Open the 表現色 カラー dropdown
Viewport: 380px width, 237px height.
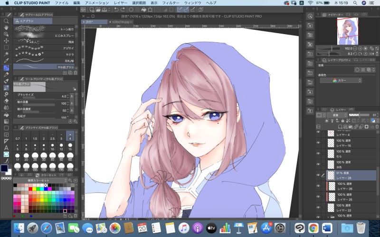(x=341, y=80)
